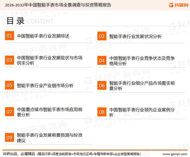Select the orange 06 number badge
The image size is (190, 157).
tap(102, 85)
